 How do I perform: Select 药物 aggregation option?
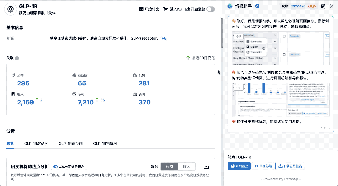169,166
